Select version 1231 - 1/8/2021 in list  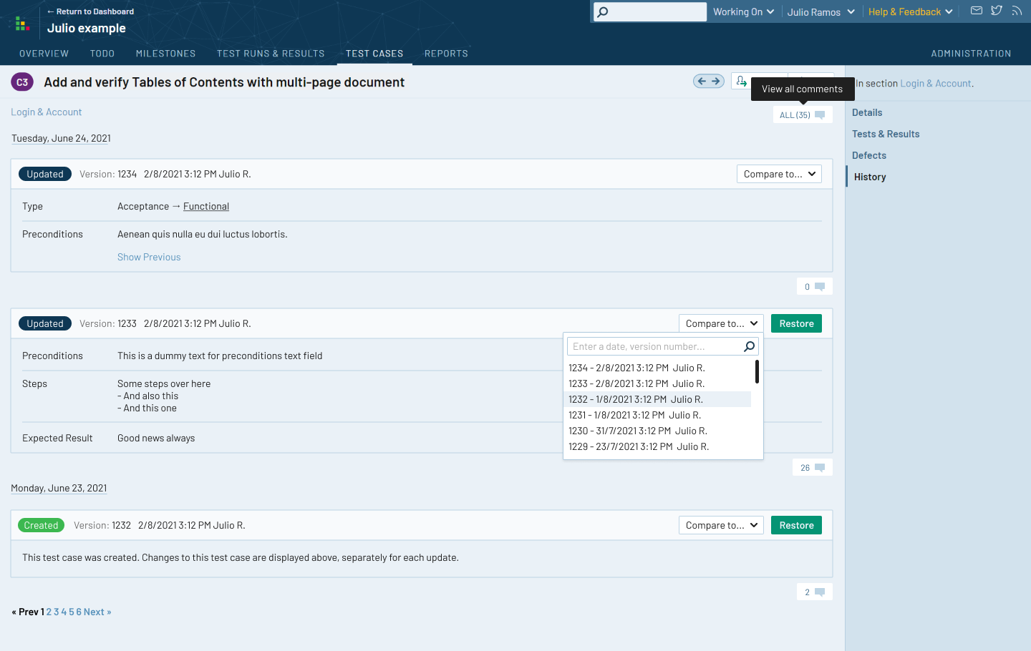[657, 415]
